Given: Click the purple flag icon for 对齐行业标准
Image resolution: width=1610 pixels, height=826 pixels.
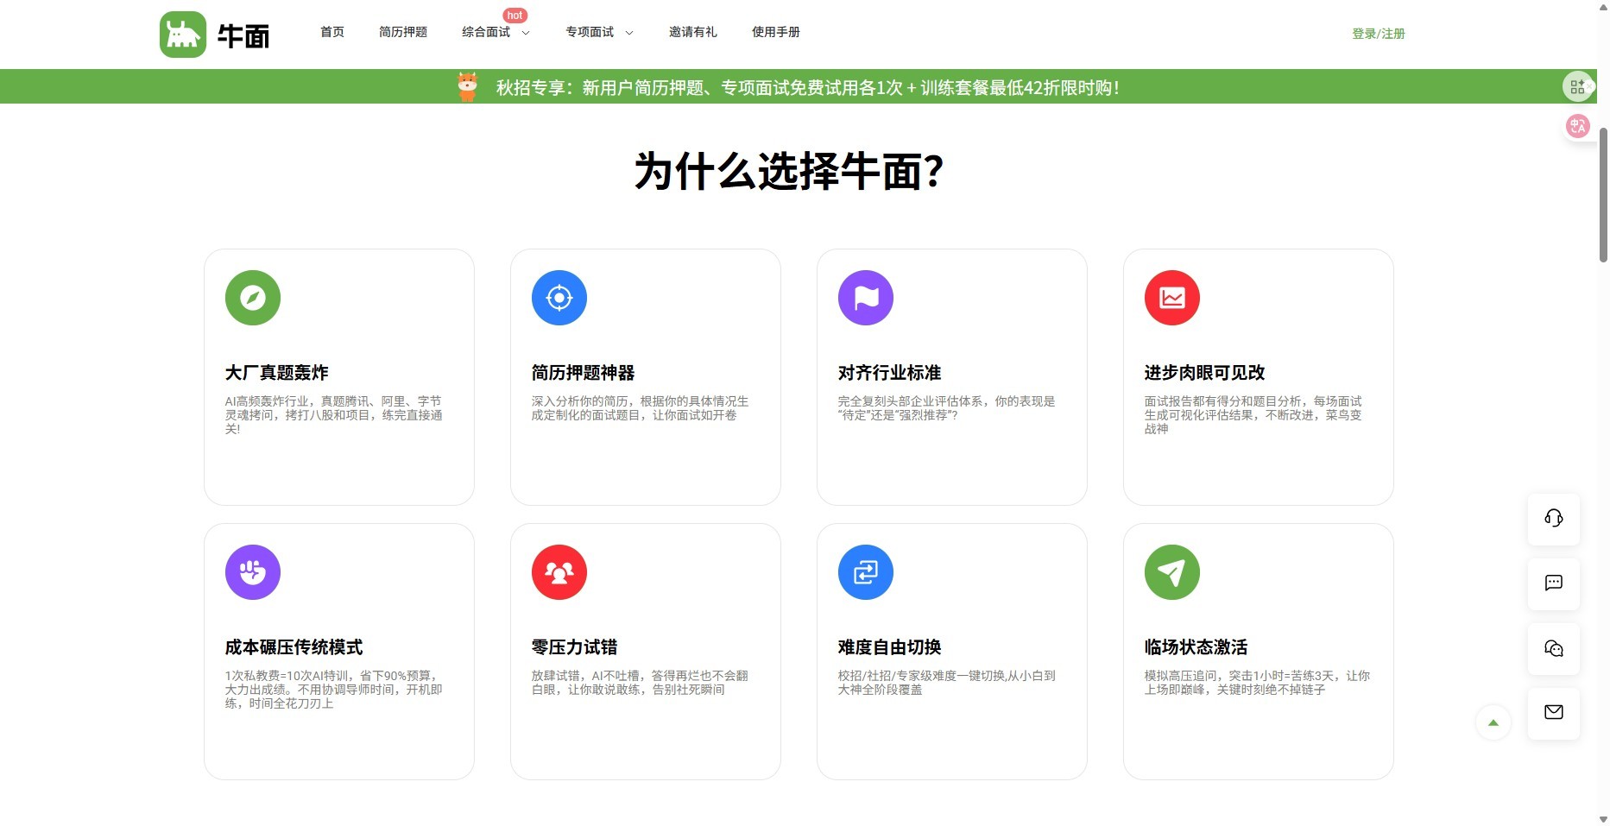Looking at the screenshot, I should point(866,298).
